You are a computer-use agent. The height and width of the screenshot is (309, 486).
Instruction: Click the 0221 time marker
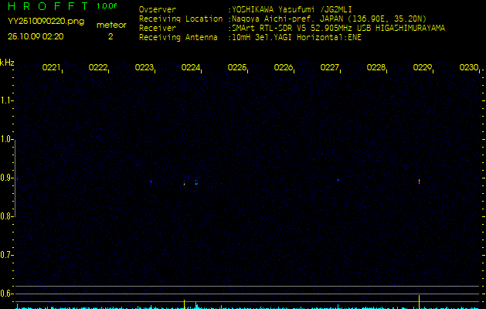(x=51, y=67)
